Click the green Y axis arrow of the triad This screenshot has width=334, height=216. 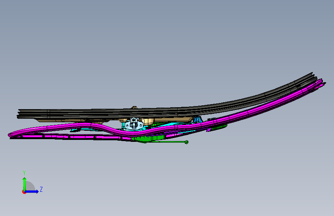tap(25, 184)
